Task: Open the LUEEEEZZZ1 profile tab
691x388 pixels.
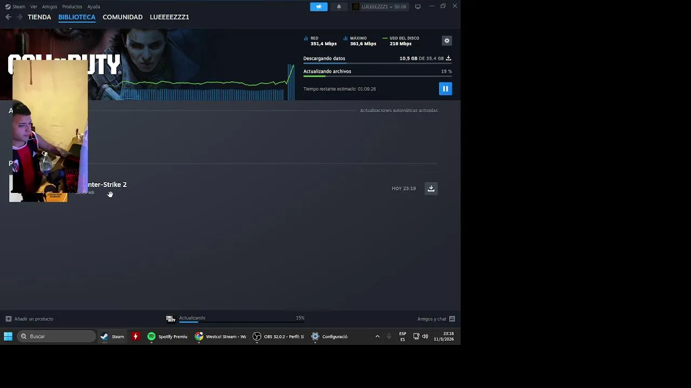Action: point(170,17)
